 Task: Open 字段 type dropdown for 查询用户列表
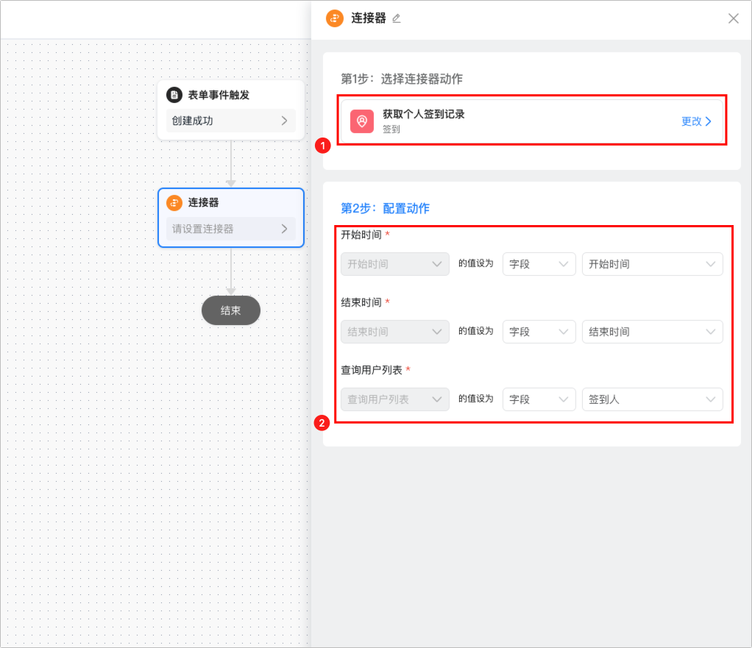click(539, 399)
